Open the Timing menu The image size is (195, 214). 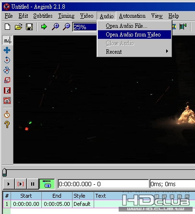[66, 16]
